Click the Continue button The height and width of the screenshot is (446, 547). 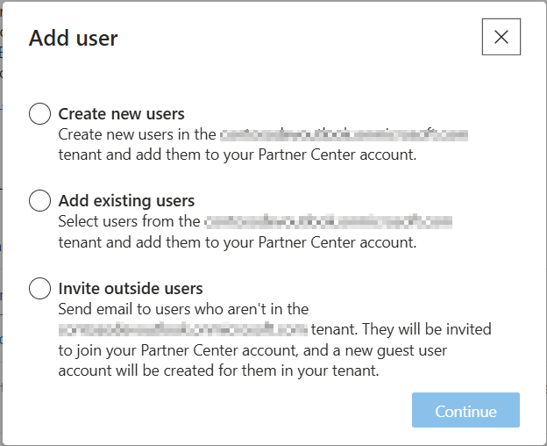click(x=465, y=410)
